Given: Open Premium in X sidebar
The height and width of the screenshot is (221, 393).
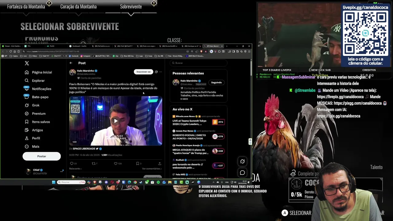Looking at the screenshot, I should pos(35,114).
